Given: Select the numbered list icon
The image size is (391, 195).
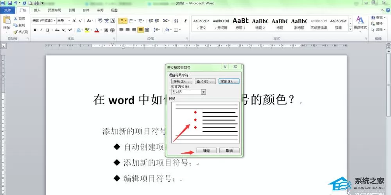Looking at the screenshot, I should point(131,21).
